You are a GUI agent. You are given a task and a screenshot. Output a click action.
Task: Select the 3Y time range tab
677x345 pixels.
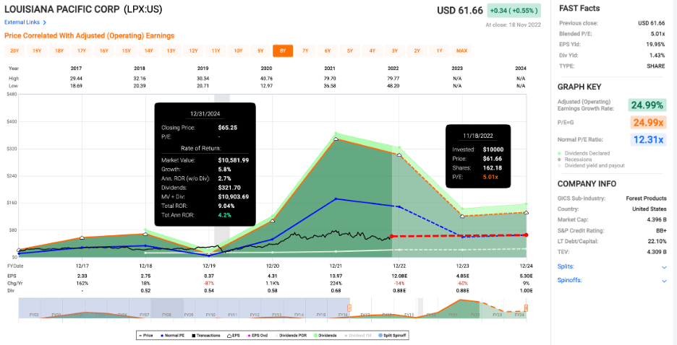pyautogui.click(x=395, y=51)
